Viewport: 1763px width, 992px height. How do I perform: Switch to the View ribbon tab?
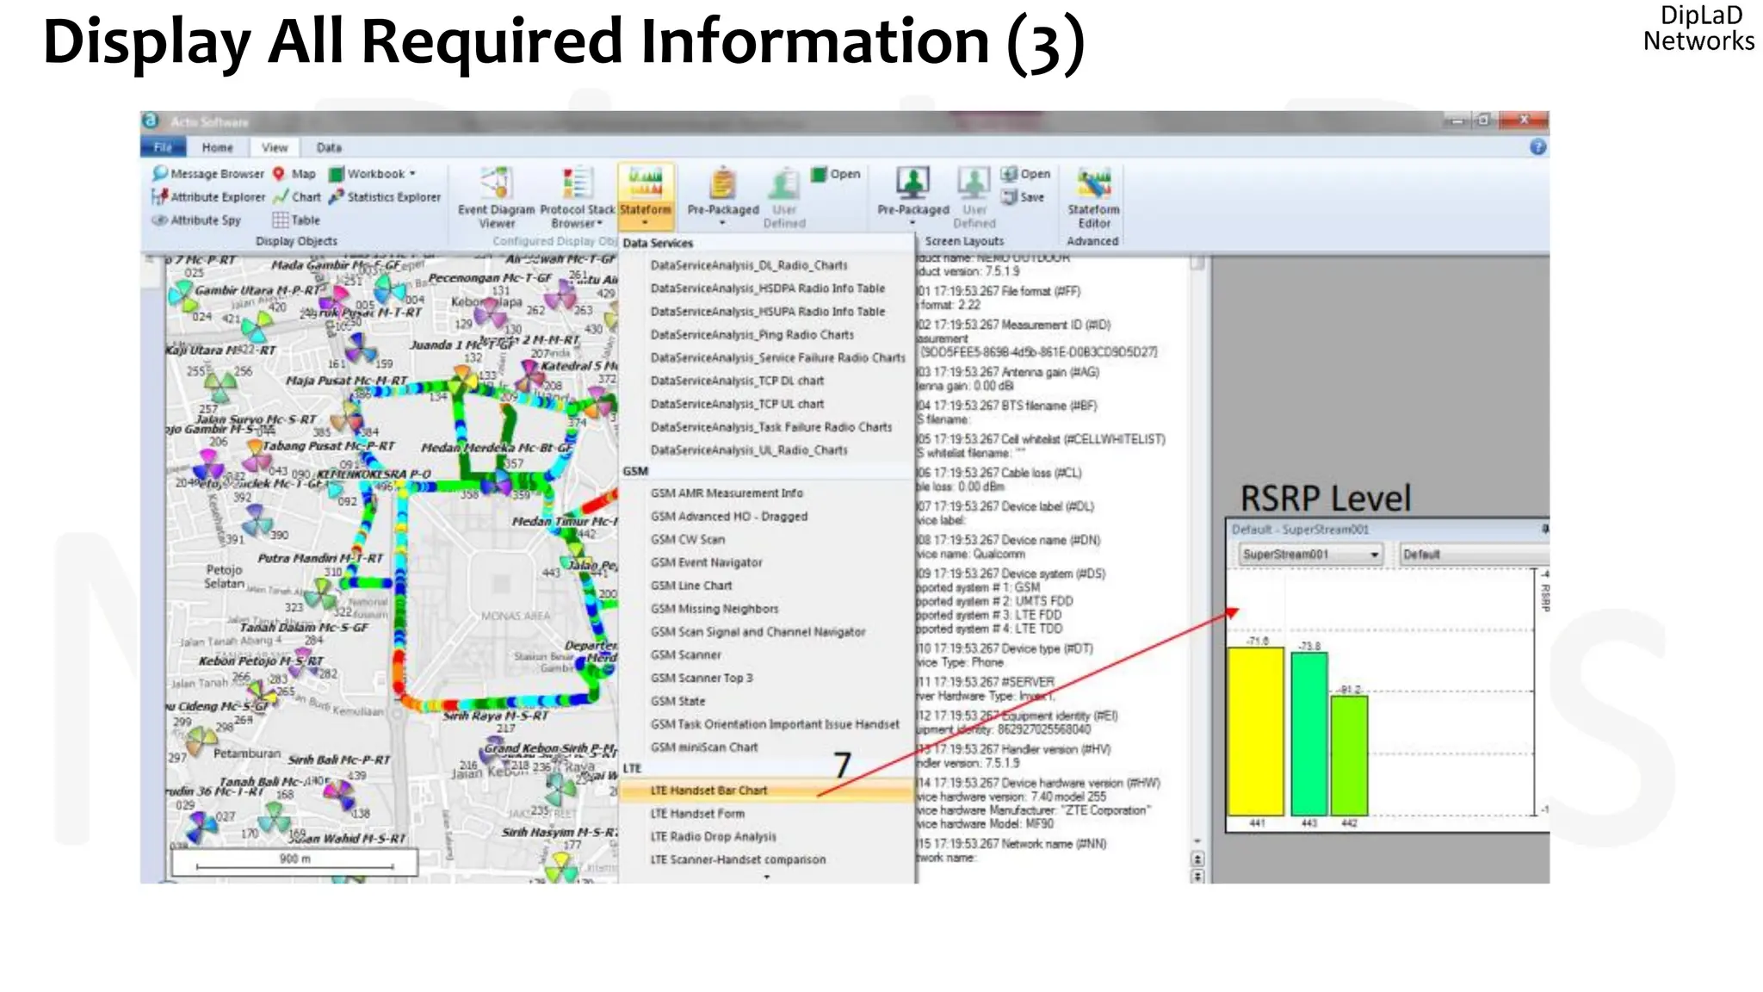[275, 147]
